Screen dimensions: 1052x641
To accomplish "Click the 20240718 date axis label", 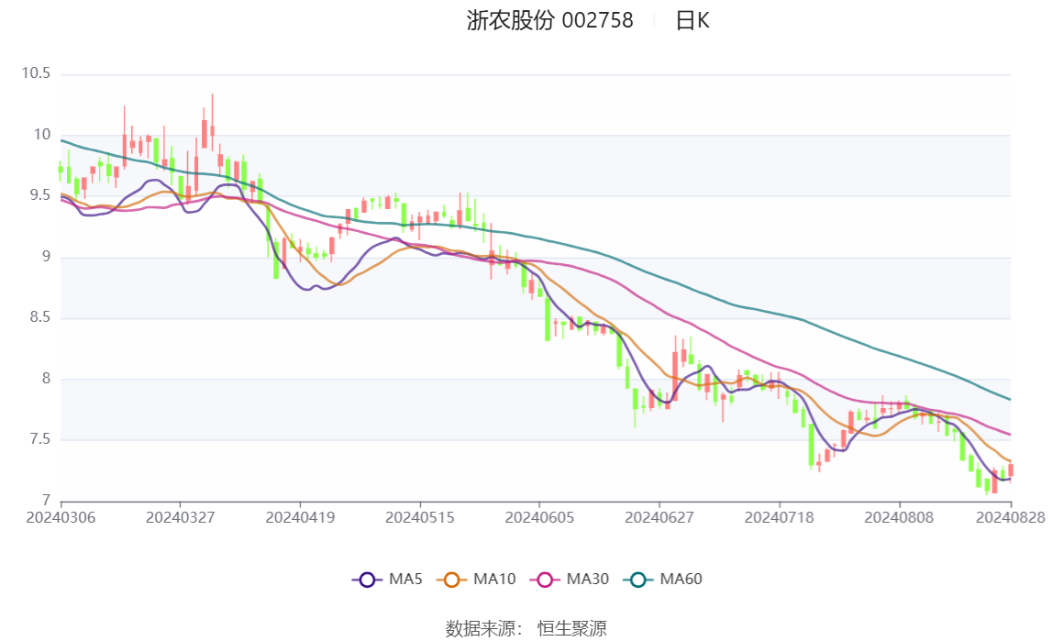I will click(x=779, y=517).
